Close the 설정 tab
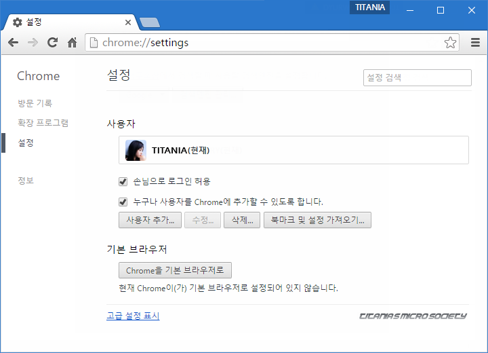Screen dimensions: 488x353 coord(128,22)
